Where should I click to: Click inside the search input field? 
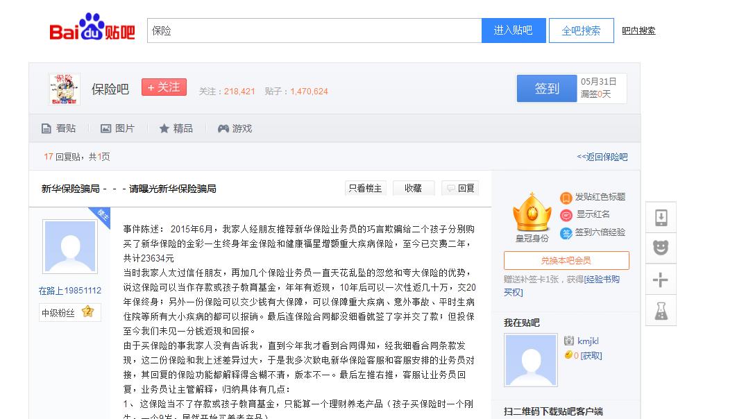tap(312, 31)
